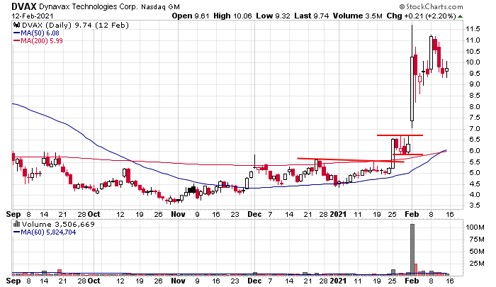Click the 12-Feb-2021 date label

(33, 16)
